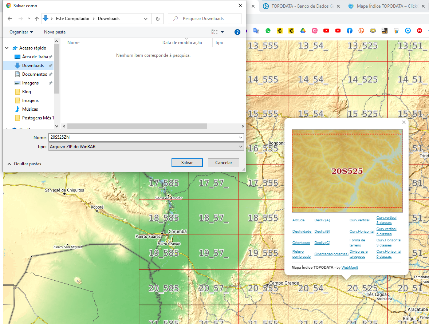
Task: Open the Tipo file type dropdown
Action: (146, 147)
